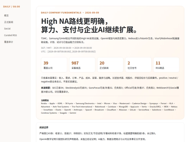Select the 987 采集候选 stat card

pyautogui.click(x=82, y=65)
